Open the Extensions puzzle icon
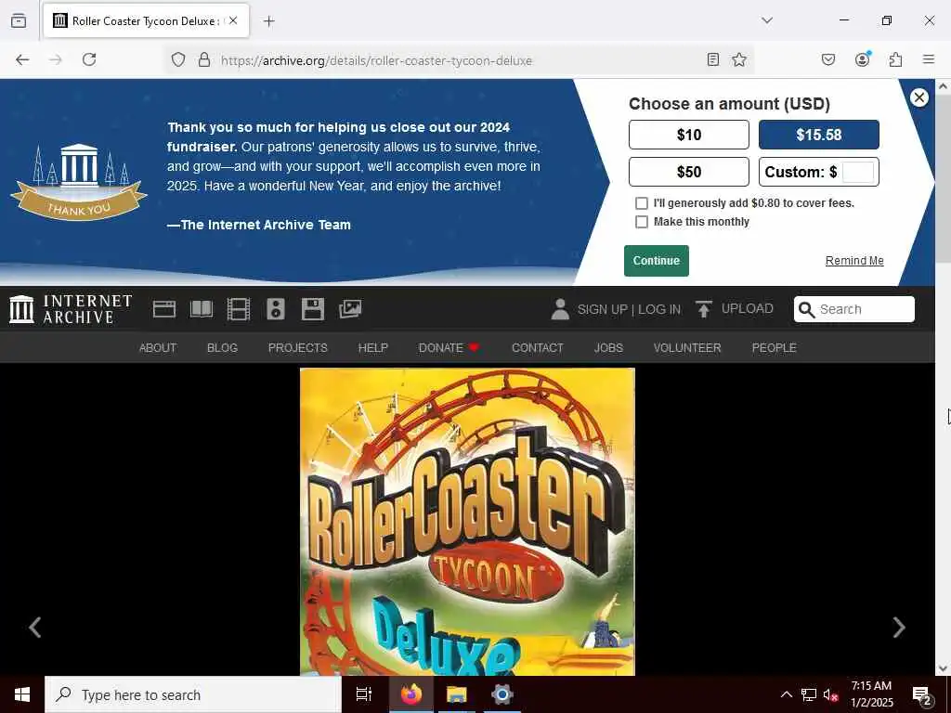The image size is (951, 713). pyautogui.click(x=895, y=59)
